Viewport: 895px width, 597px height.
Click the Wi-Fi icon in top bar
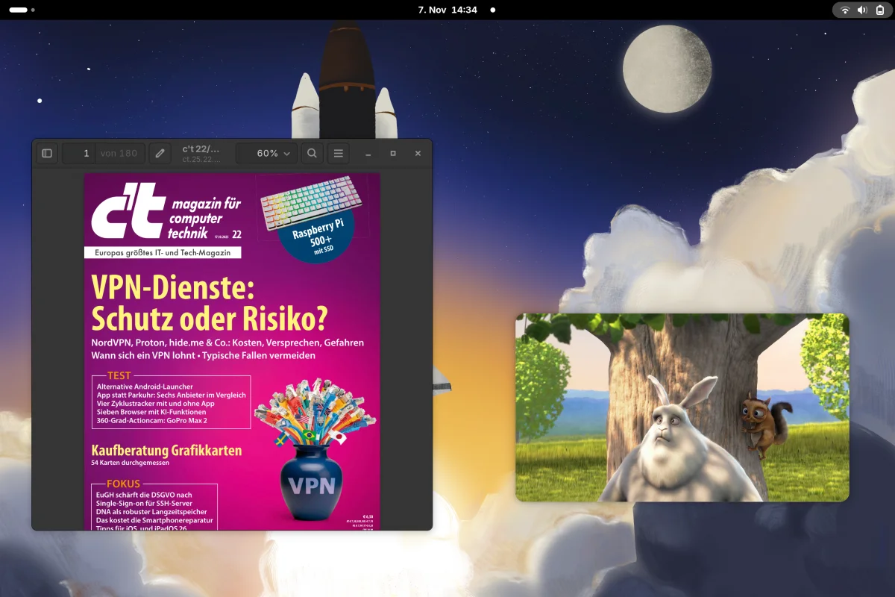[845, 10]
